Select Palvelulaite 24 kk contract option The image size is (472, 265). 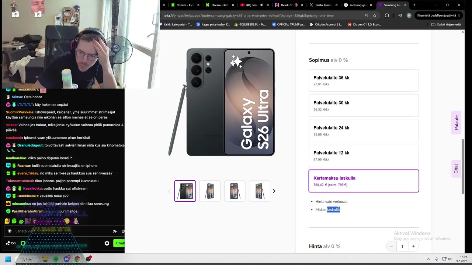pyautogui.click(x=364, y=131)
